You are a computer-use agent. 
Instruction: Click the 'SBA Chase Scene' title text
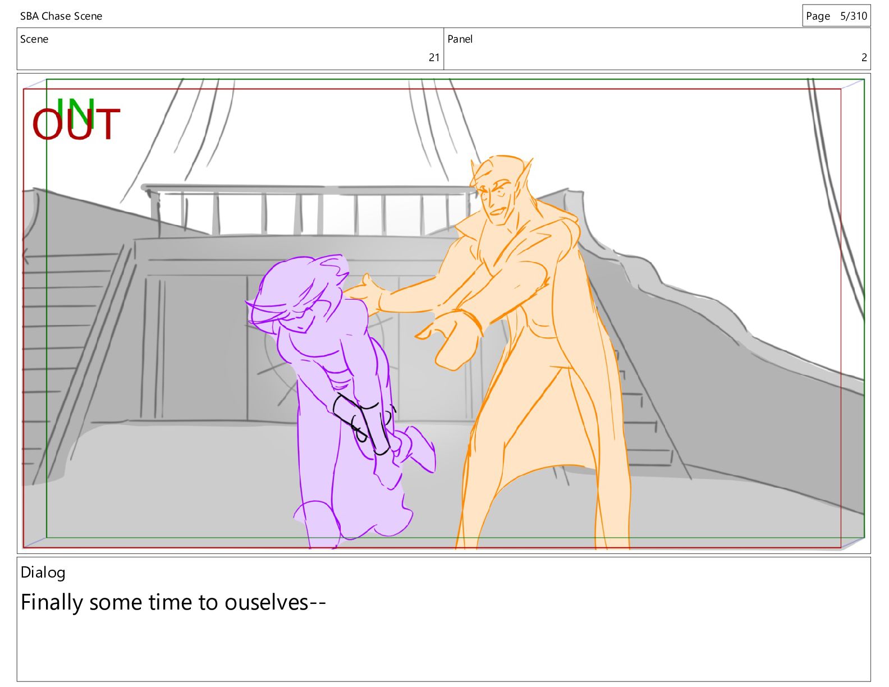tap(61, 16)
